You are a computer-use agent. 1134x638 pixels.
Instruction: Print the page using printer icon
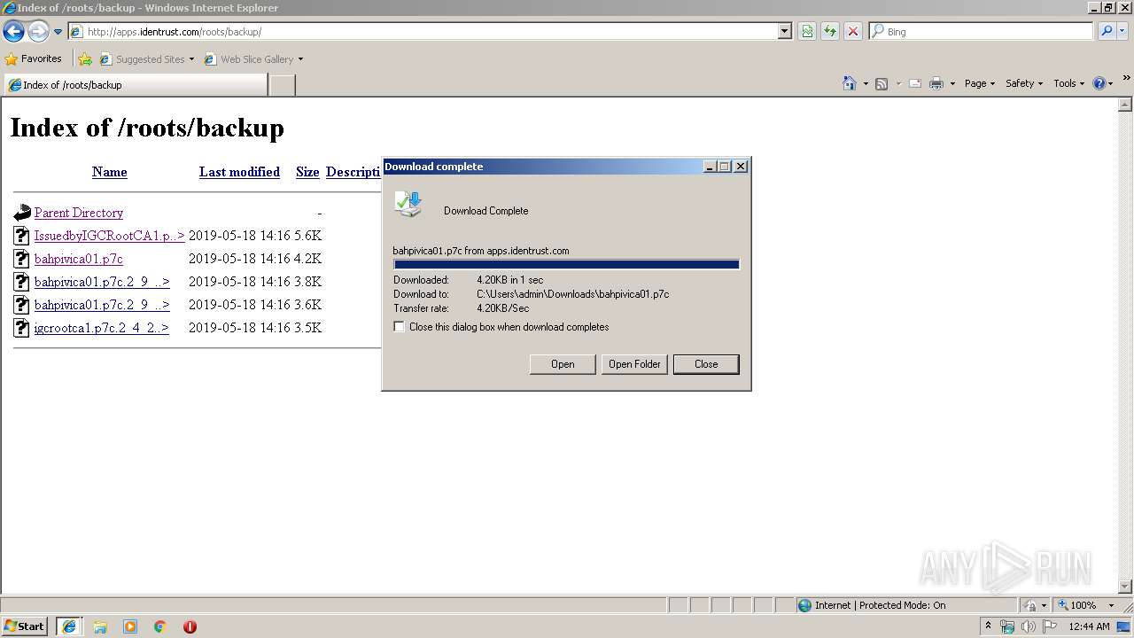936,83
